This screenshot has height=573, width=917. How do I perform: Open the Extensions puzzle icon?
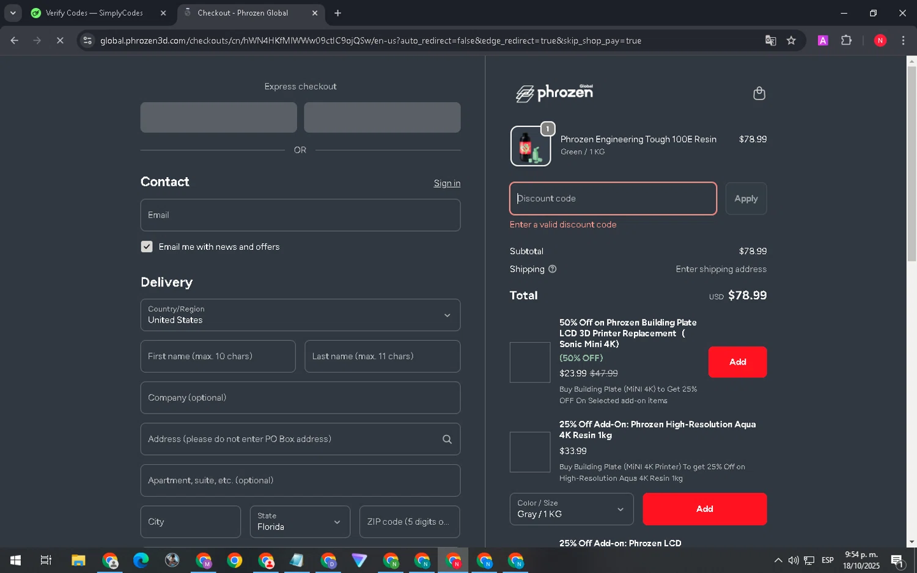click(x=846, y=40)
